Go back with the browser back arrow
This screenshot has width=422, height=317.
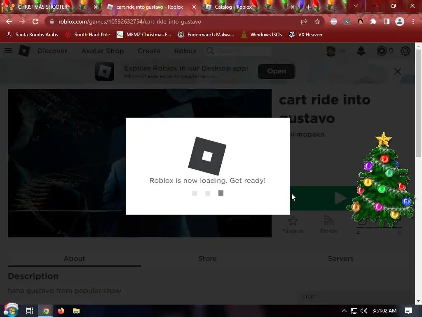click(x=9, y=21)
